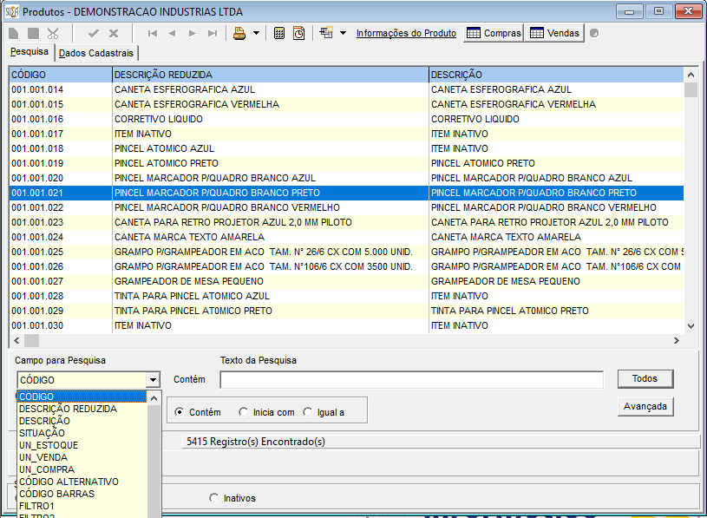Expand the arrow beside the windows icon
The height and width of the screenshot is (518, 707).
tap(344, 33)
